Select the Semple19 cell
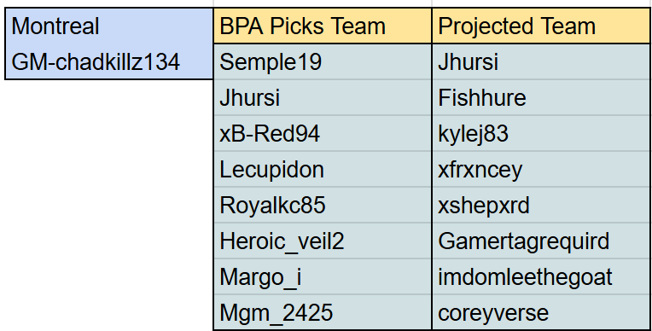The width and height of the screenshot is (652, 331). 323,61
